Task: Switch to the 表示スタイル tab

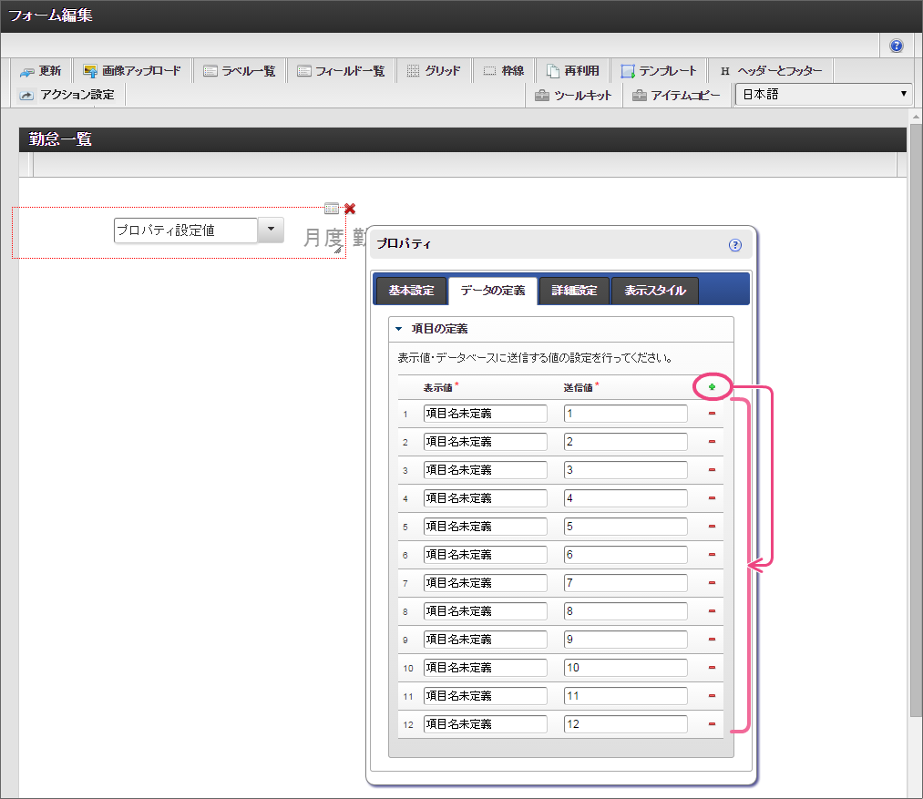Action: point(654,291)
